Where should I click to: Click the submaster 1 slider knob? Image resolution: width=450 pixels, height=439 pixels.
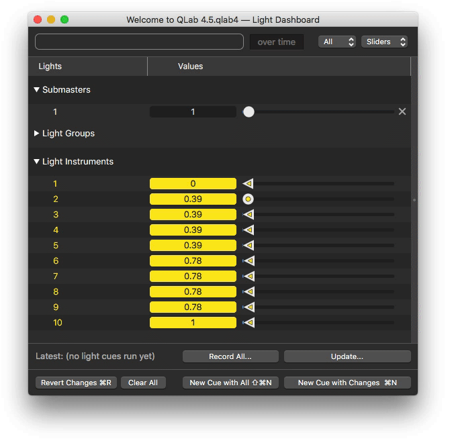[249, 112]
